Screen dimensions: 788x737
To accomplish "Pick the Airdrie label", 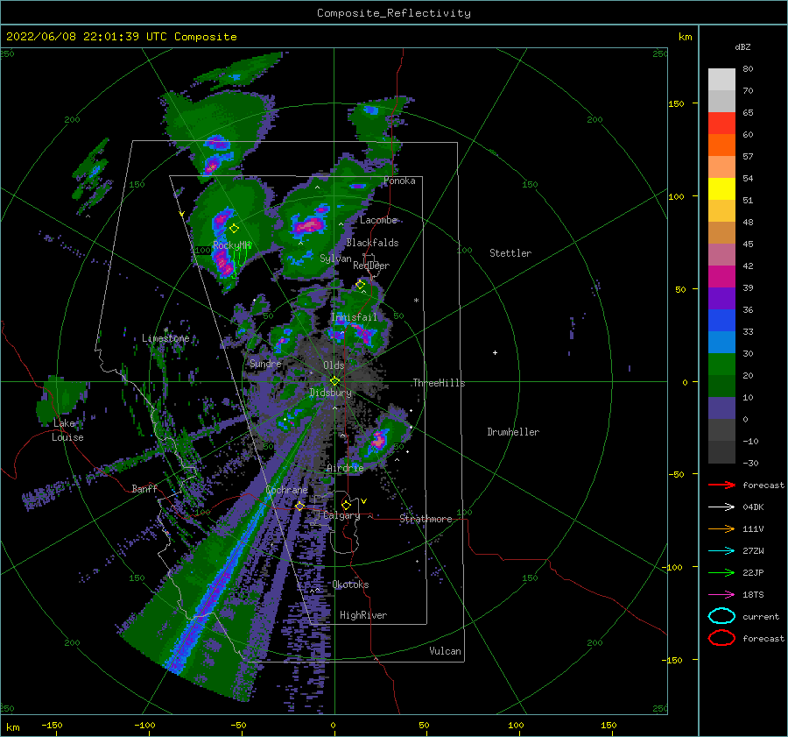I will pos(345,468).
